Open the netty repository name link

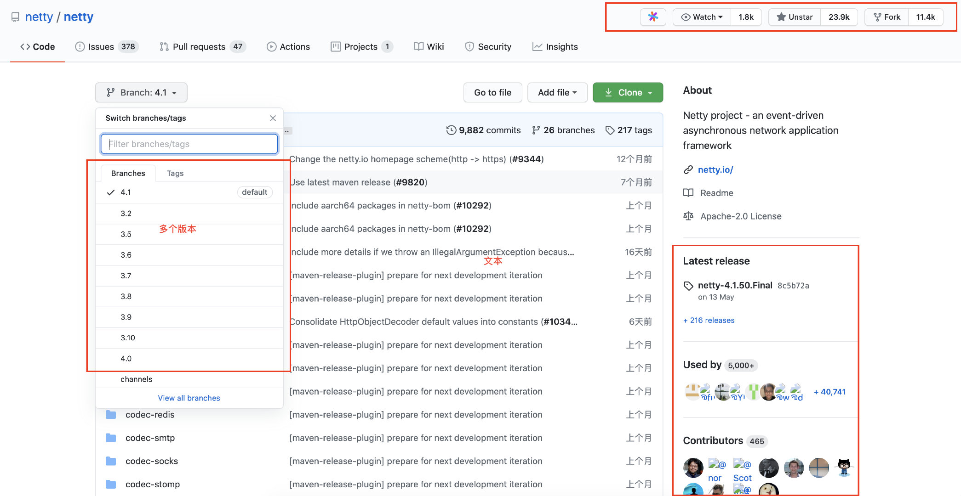pos(79,17)
